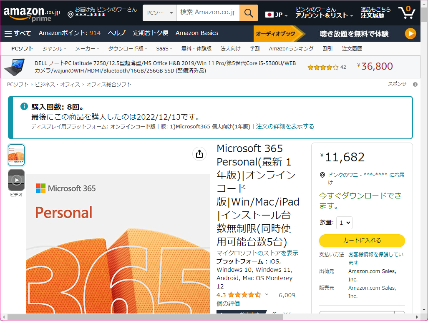Open 学割 in subnav
This screenshot has width=428, height=321.
254,48
